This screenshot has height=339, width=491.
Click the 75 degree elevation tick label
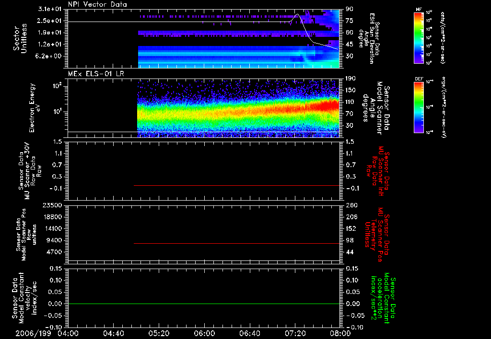point(350,21)
